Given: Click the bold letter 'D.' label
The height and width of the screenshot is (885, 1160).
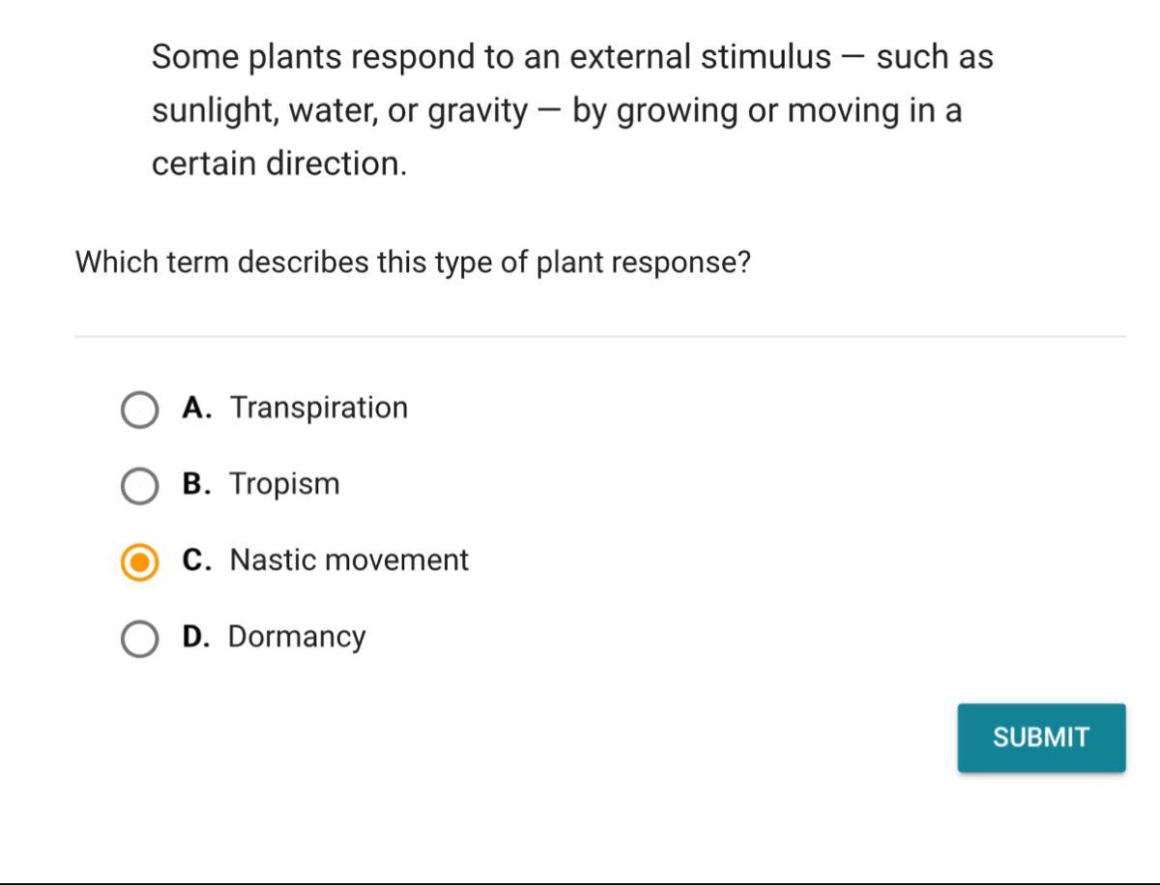Looking at the screenshot, I should (197, 637).
